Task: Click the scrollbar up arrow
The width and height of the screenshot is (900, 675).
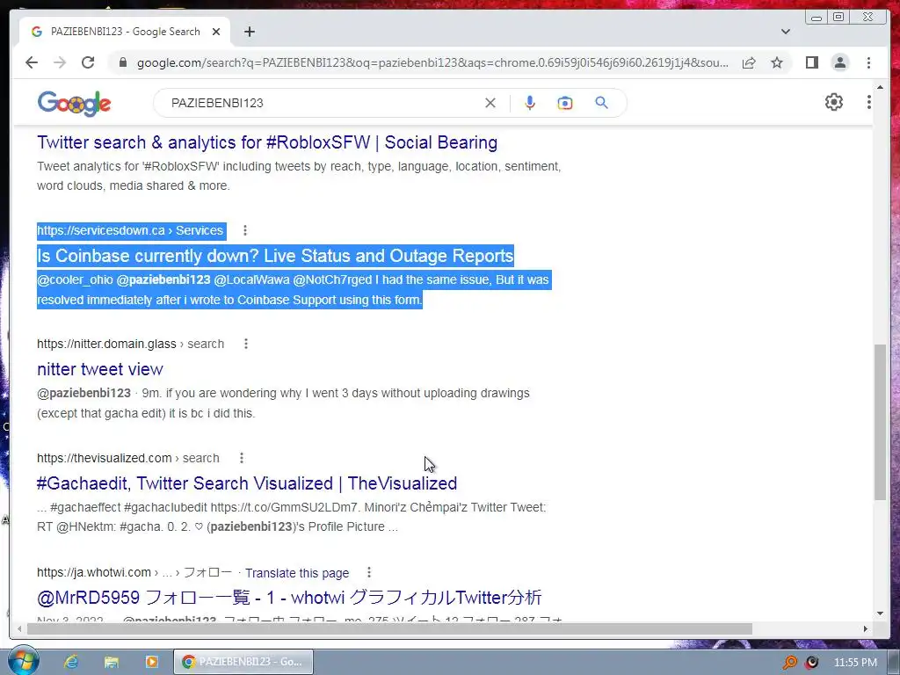Action: click(x=880, y=87)
